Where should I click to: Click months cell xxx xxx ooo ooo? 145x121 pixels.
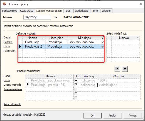[84, 42]
